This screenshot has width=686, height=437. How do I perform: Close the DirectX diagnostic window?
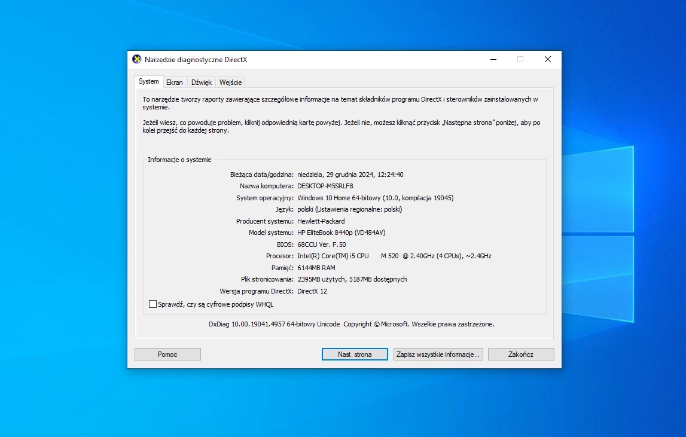point(548,60)
